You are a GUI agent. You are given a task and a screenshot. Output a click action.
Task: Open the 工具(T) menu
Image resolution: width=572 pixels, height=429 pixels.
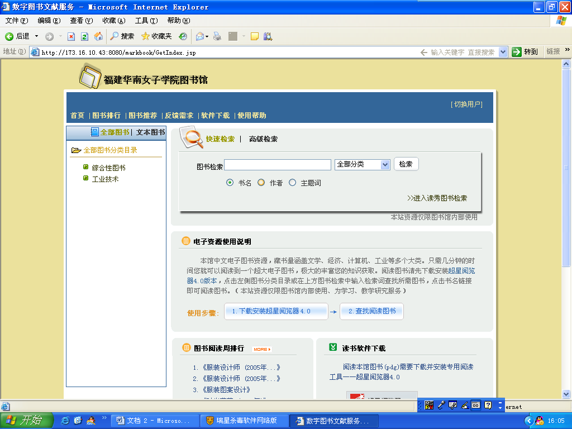pos(146,21)
